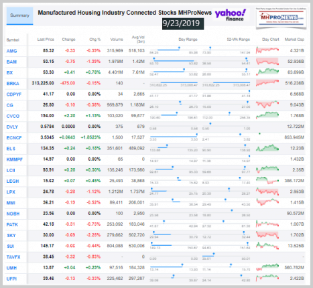Open the CG ticker link

10,105
